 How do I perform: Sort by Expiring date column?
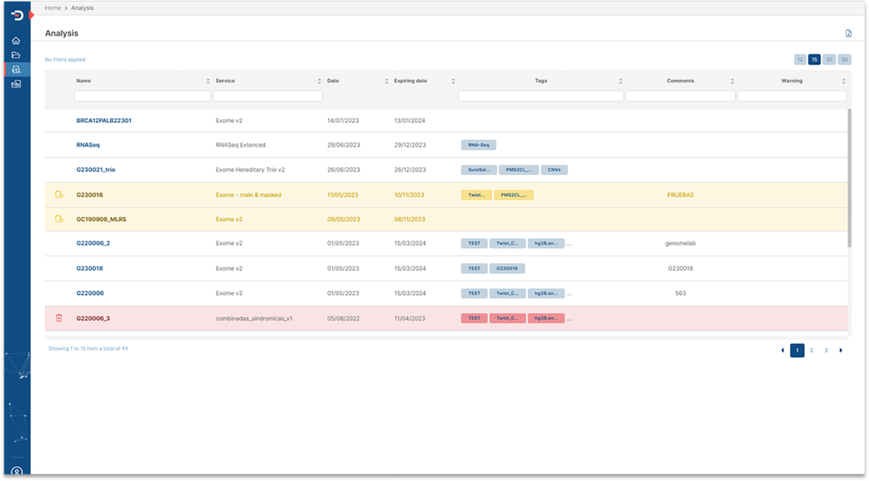453,81
